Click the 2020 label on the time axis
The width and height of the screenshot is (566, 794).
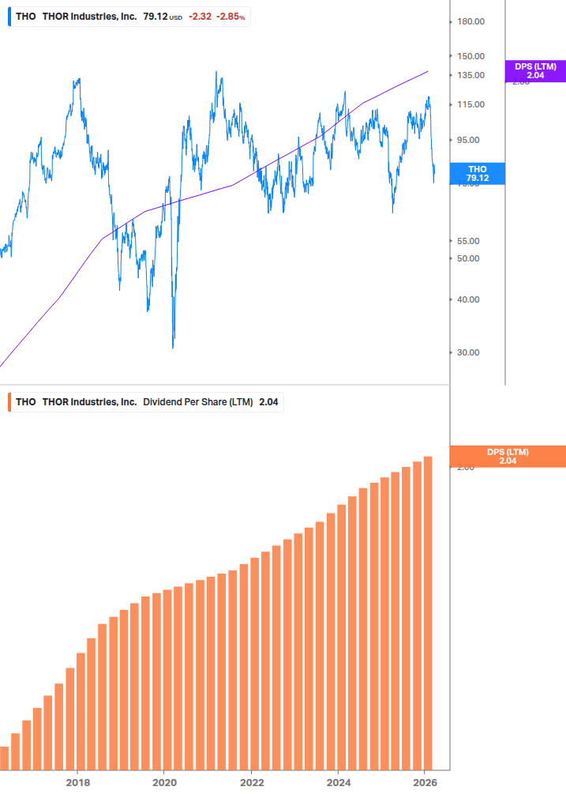165,782
